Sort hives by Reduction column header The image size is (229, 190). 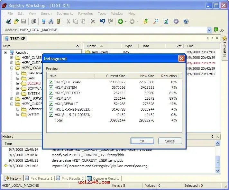click(167, 76)
